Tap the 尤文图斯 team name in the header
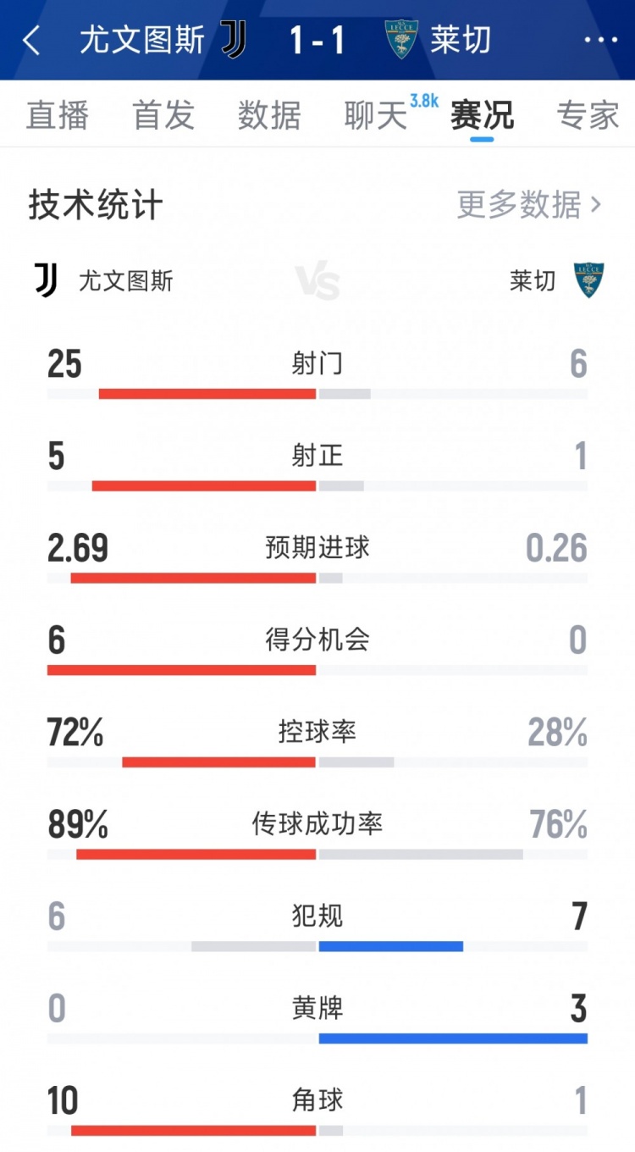635x1152 pixels. 142,40
